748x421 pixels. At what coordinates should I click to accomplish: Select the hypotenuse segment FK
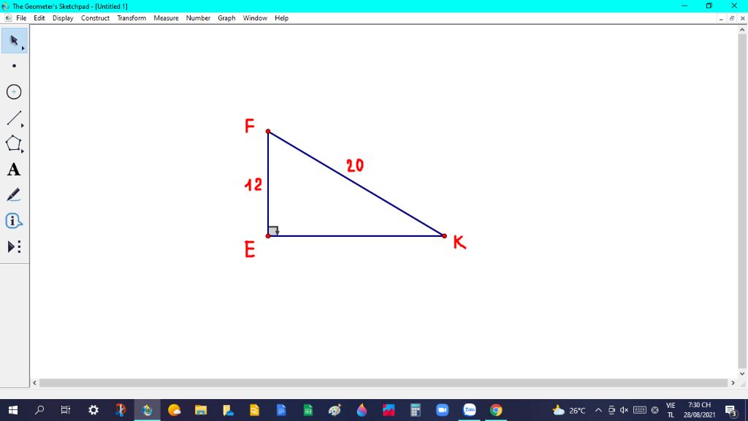point(356,183)
